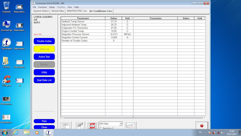Open Безымянн image beside Techstream shortcut
The width and height of the screenshot is (241, 136).
pos(20,46)
